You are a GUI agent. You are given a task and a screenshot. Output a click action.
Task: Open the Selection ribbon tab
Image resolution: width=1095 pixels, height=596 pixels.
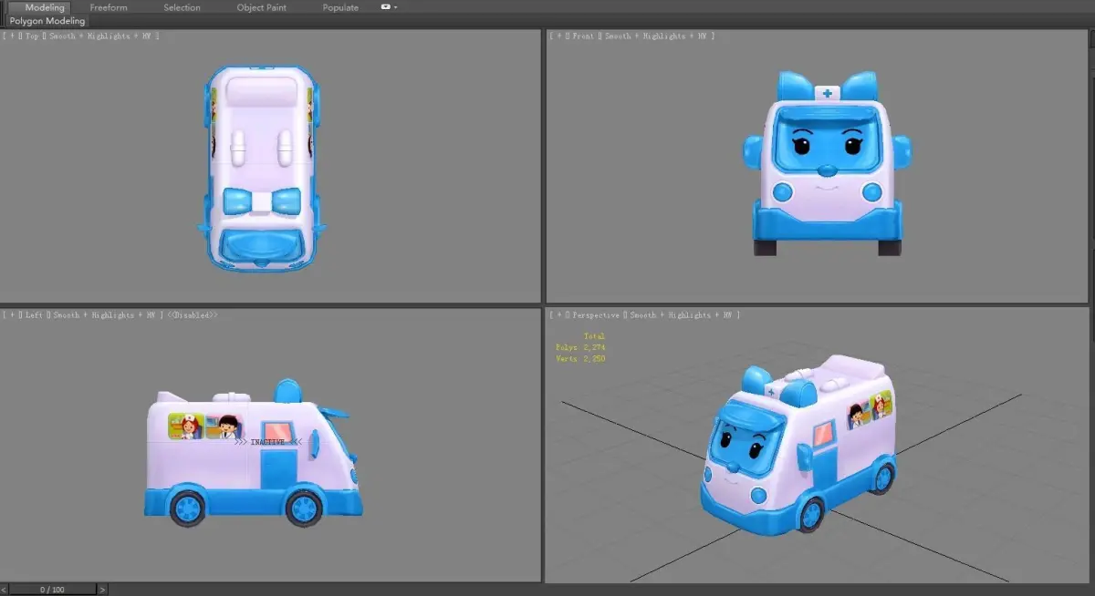pyautogui.click(x=182, y=7)
